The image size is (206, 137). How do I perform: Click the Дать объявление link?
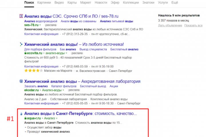(x=170, y=25)
